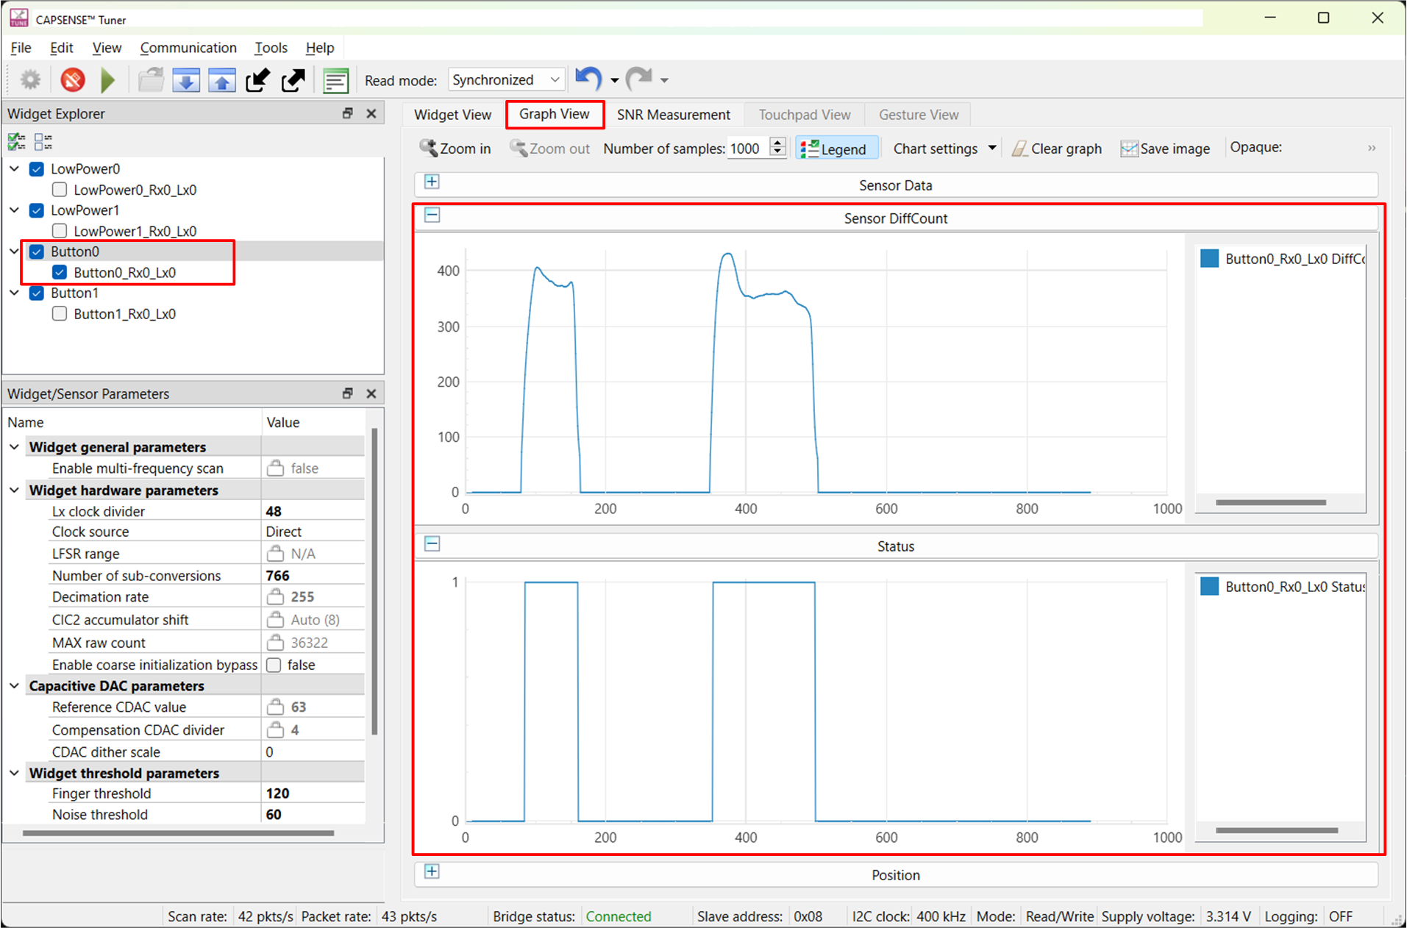Click Button0_Rx0_Lx0 DiffCount legend color swatch
Viewport: 1407px width, 928px height.
pyautogui.click(x=1209, y=258)
